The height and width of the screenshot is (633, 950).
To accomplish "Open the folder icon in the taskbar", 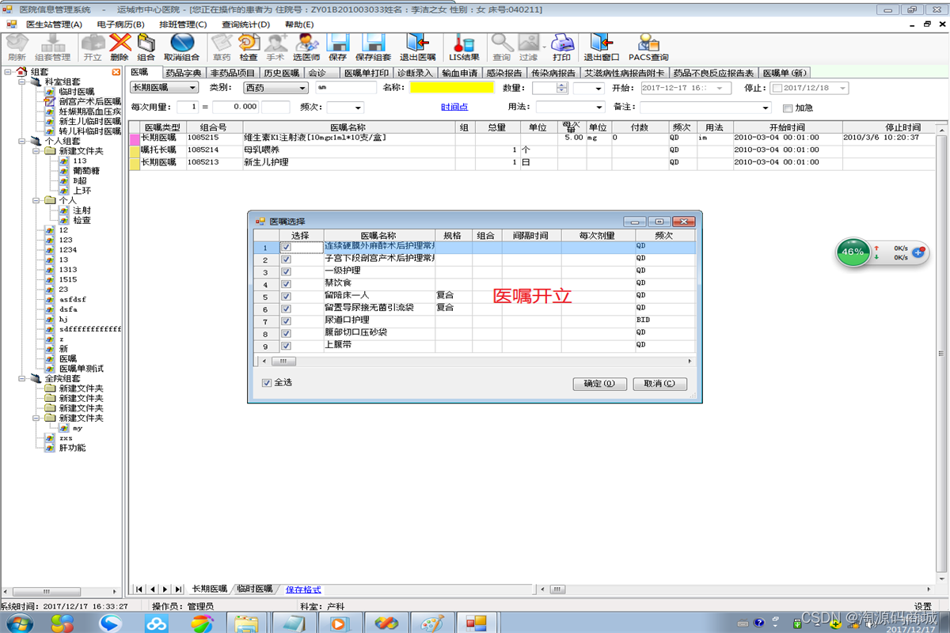I will [245, 624].
